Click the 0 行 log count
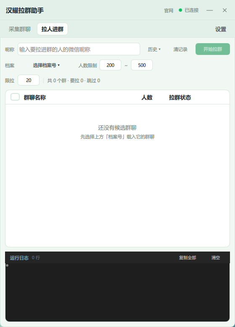Viewport: 235px width, 327px height. tap(36, 257)
